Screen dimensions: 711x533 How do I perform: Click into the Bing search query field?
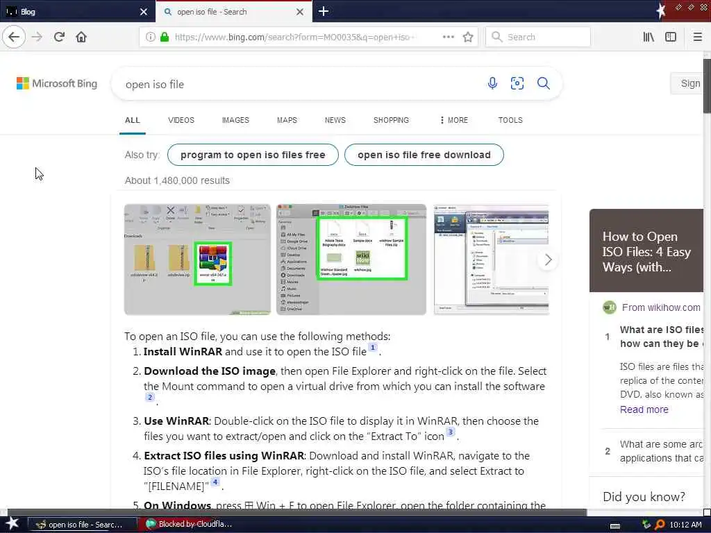point(299,84)
